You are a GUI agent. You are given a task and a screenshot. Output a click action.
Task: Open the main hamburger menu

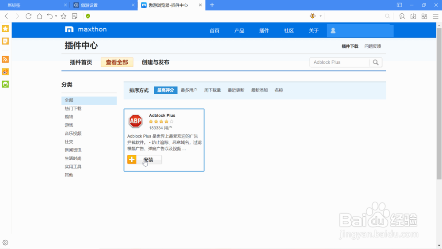[435, 16]
